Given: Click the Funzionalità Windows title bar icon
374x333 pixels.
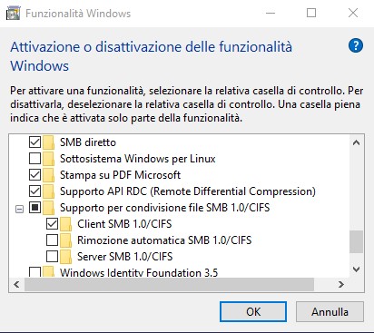Looking at the screenshot, I should (x=14, y=14).
